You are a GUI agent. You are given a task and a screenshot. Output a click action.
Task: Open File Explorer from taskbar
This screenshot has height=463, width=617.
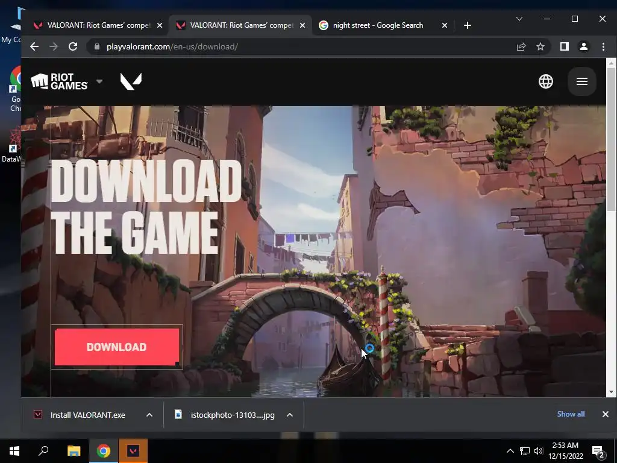pos(74,451)
